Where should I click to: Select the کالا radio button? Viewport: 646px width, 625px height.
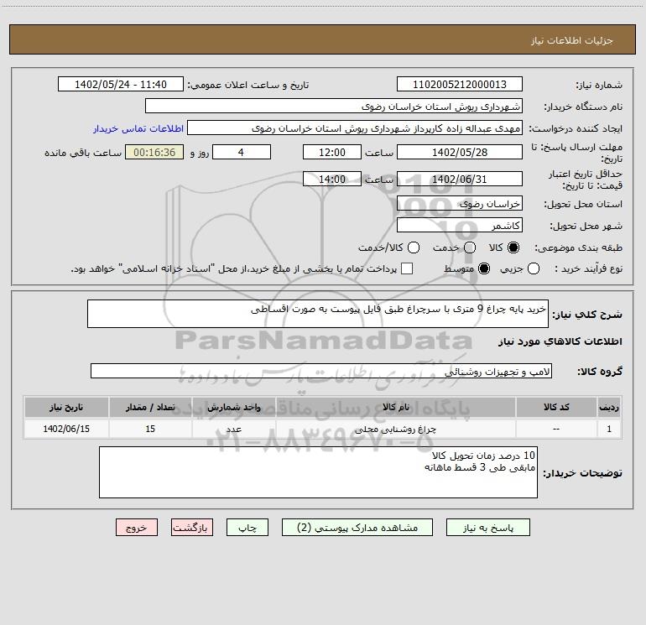pos(513,247)
